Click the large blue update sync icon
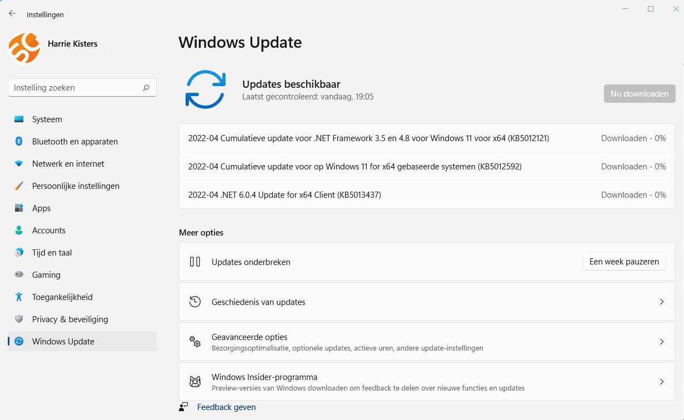Image resolution: width=684 pixels, height=420 pixels. click(205, 89)
